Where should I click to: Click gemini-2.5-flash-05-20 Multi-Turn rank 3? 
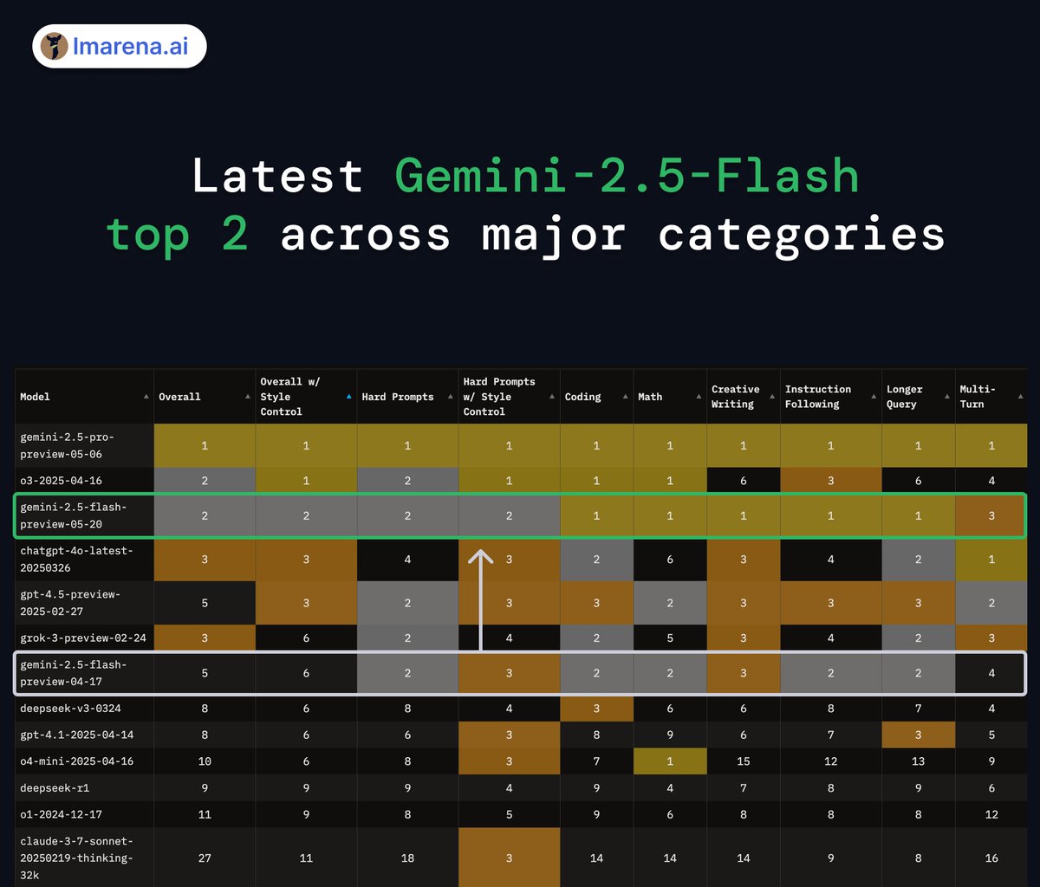[x=991, y=515]
